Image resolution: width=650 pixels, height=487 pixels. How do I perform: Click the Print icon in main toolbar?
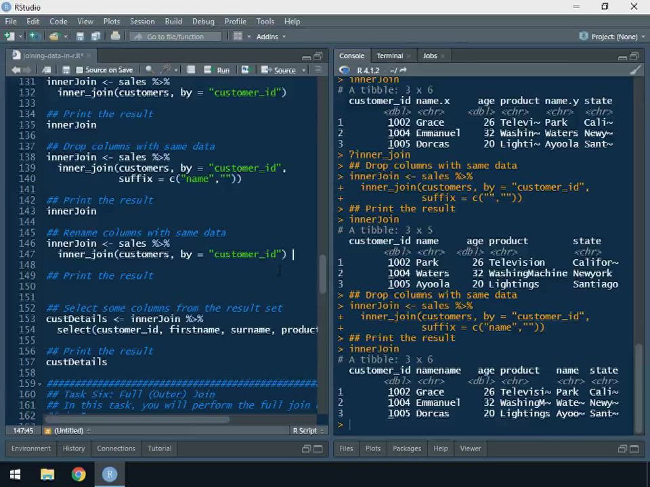pos(115,37)
